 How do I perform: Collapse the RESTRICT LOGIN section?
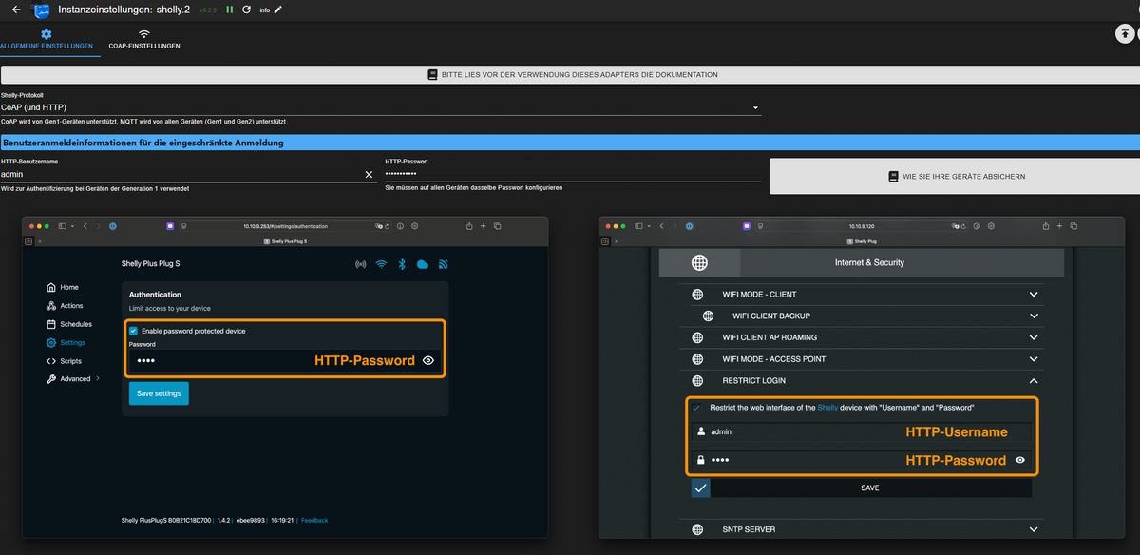tap(862, 381)
